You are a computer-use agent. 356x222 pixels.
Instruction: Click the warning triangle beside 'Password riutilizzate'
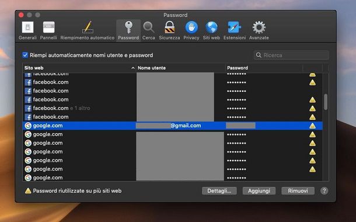(28, 190)
